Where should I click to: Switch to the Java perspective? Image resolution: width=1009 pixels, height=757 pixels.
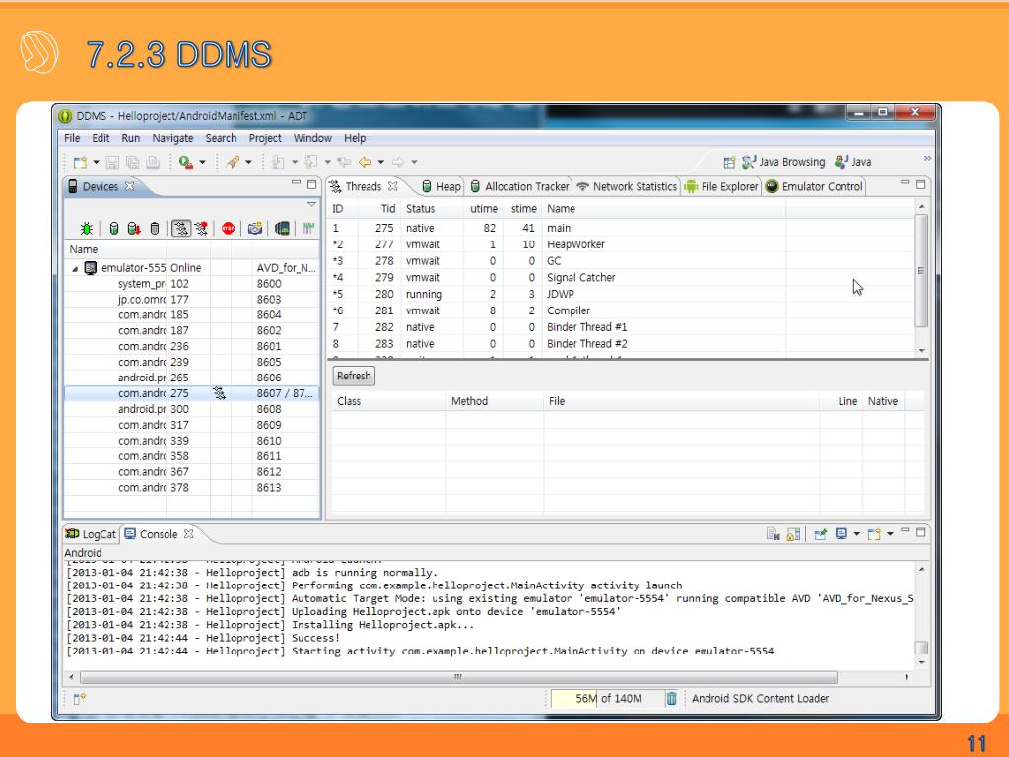[853, 162]
